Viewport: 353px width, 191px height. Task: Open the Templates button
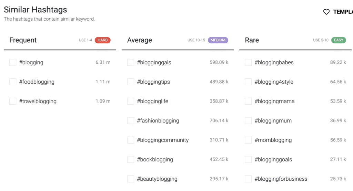343,12
